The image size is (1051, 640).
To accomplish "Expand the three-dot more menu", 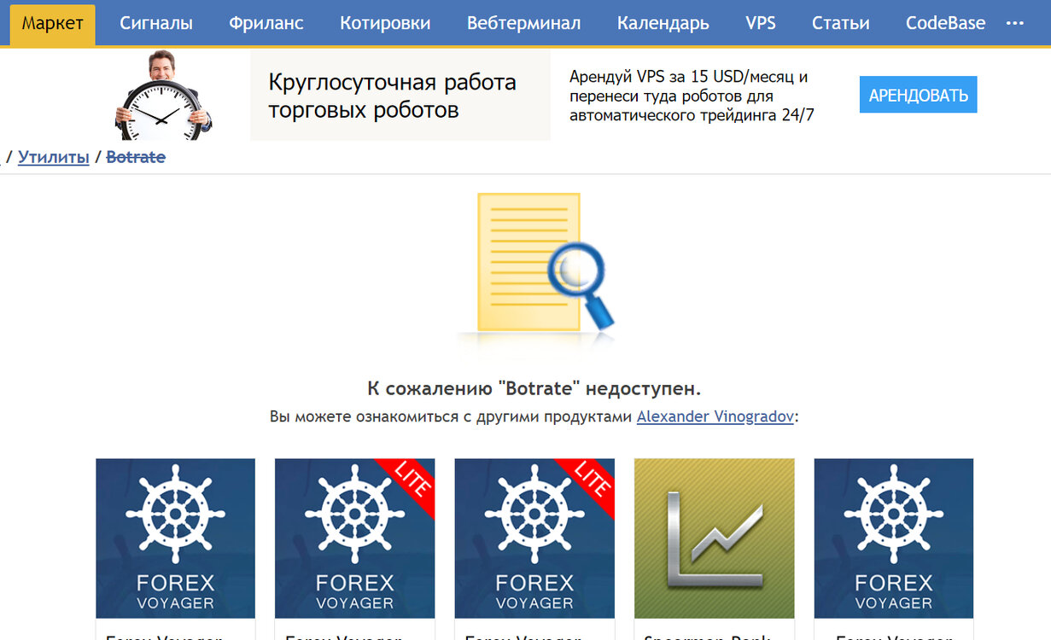I will [x=1015, y=23].
